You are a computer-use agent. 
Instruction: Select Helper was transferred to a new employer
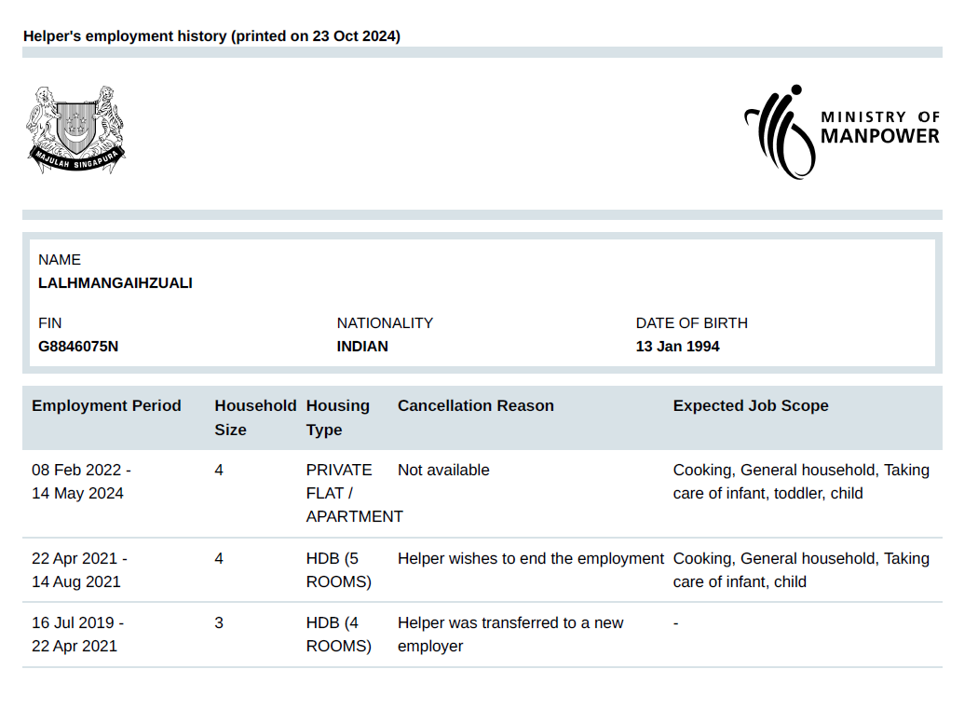(510, 635)
